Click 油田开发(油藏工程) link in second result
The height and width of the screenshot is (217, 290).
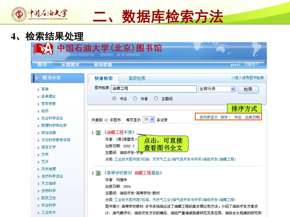219,200
